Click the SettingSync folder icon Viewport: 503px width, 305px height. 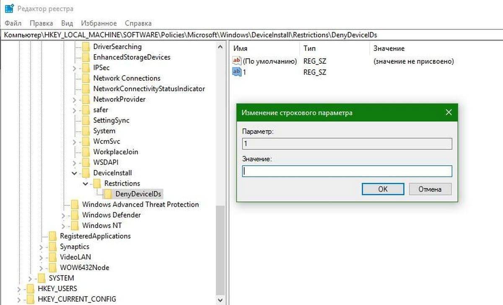[x=86, y=120]
